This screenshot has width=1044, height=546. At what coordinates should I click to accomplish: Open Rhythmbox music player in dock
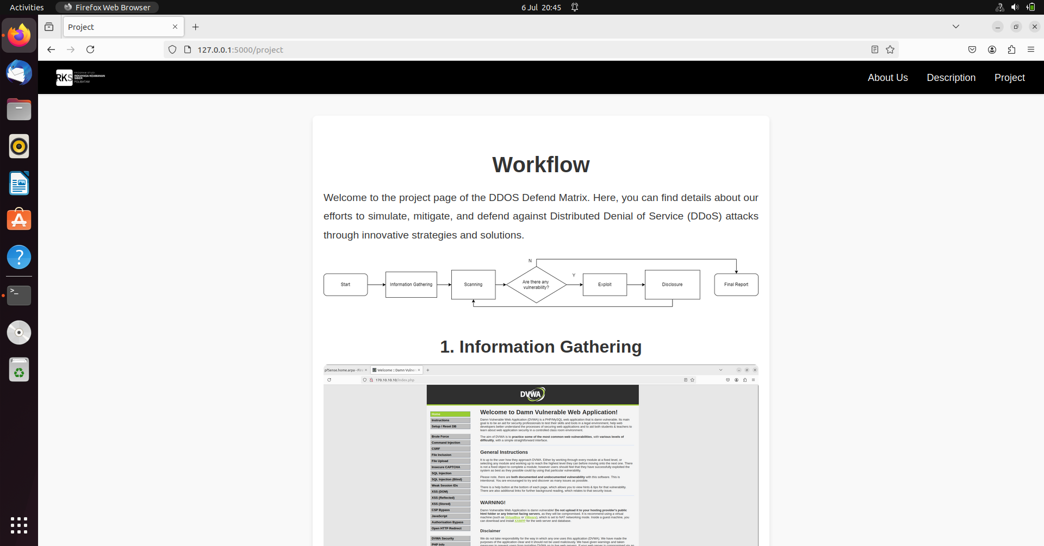pyautogui.click(x=19, y=146)
